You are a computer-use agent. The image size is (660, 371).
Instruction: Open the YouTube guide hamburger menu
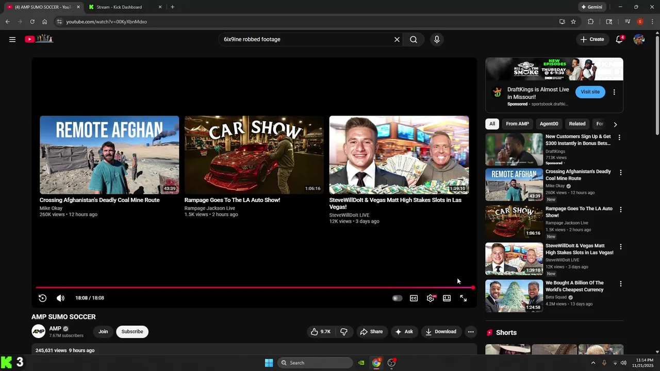[x=12, y=39]
